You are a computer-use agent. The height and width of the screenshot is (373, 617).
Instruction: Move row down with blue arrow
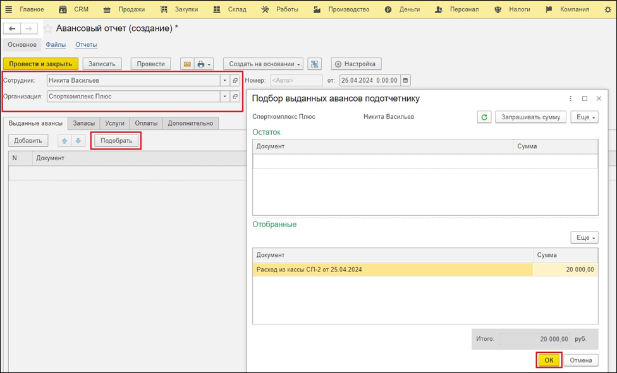click(78, 141)
